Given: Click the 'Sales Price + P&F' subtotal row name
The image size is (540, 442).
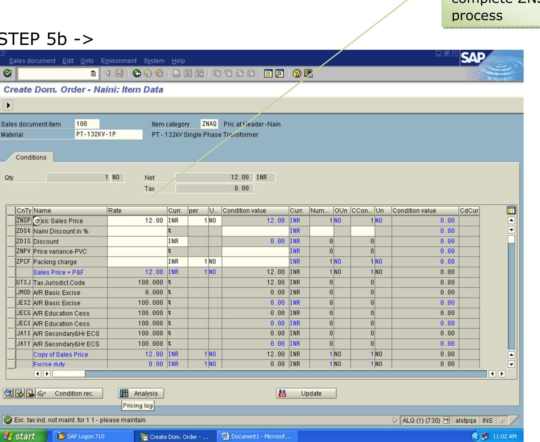Looking at the screenshot, I should (x=58, y=272).
